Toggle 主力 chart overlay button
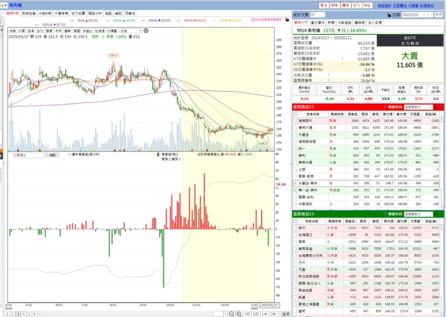 (40, 31)
